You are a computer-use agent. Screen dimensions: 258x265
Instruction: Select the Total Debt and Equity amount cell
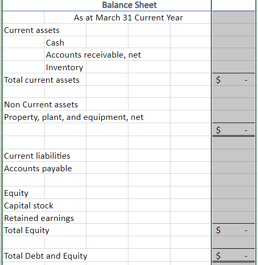233,255
